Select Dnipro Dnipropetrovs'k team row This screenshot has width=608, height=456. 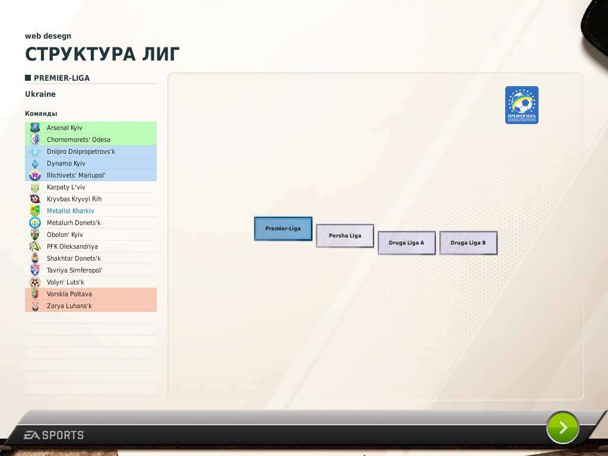click(81, 151)
